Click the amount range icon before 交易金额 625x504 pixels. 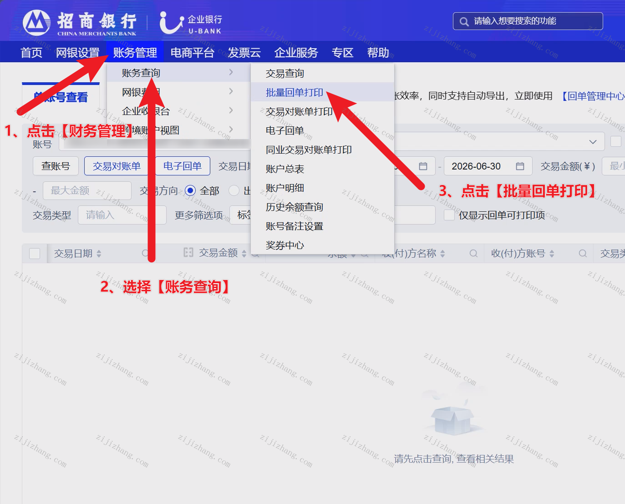coord(188,253)
